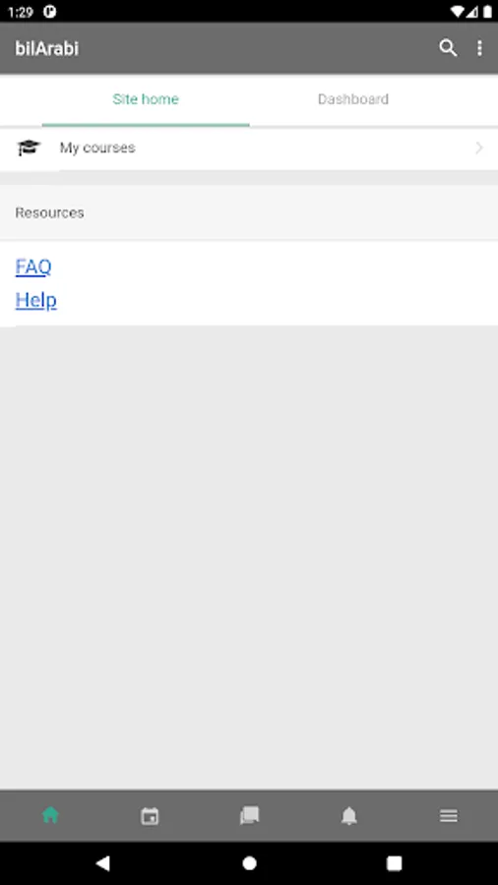
Task: Tap the bilArabi app title
Action: click(47, 48)
